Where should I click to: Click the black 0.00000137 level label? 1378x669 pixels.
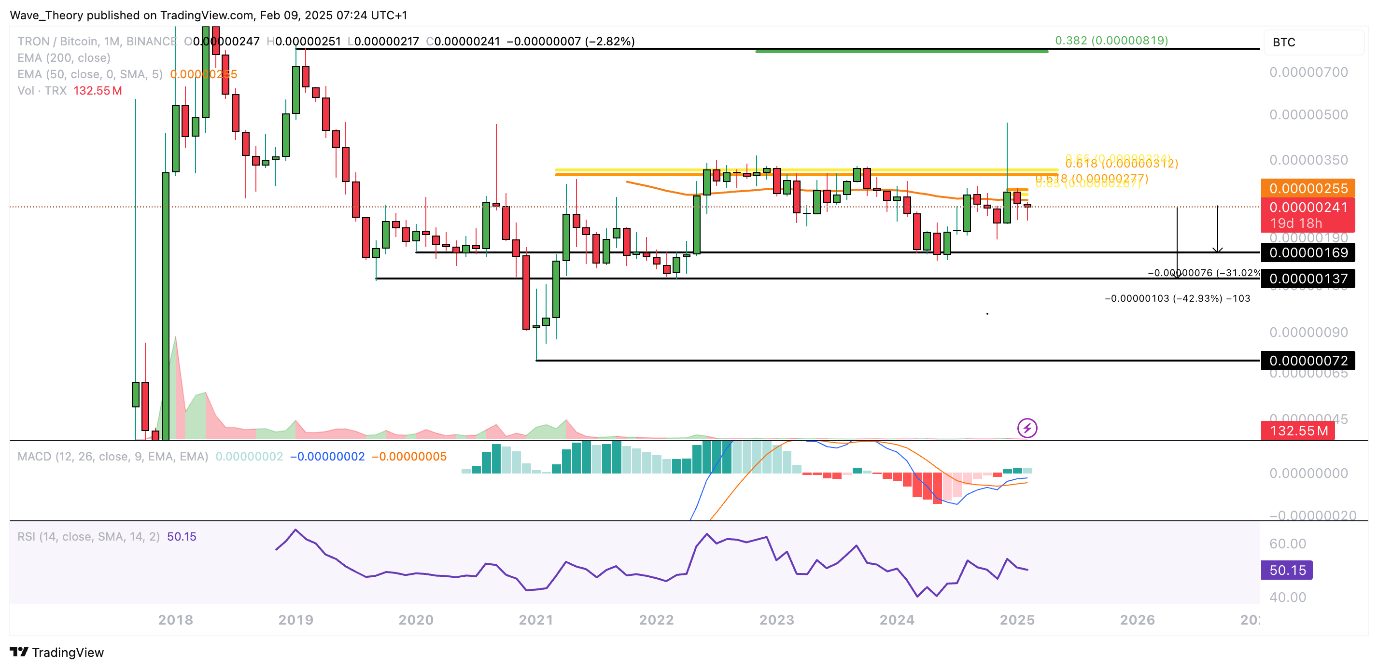click(x=1308, y=279)
